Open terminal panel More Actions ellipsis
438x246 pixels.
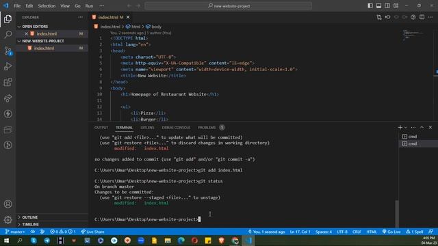pyautogui.click(x=413, y=128)
